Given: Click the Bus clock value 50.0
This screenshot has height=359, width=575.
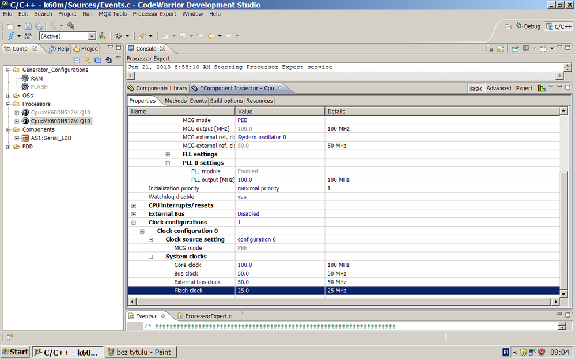Looking at the screenshot, I should [243, 274].
